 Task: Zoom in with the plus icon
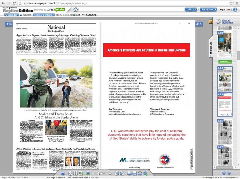tap(110, 173)
